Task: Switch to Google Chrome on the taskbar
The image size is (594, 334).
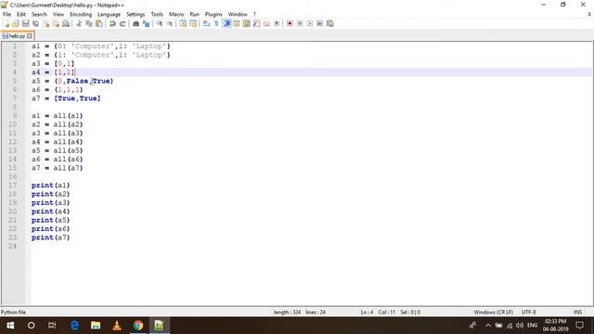Action: pos(138,326)
